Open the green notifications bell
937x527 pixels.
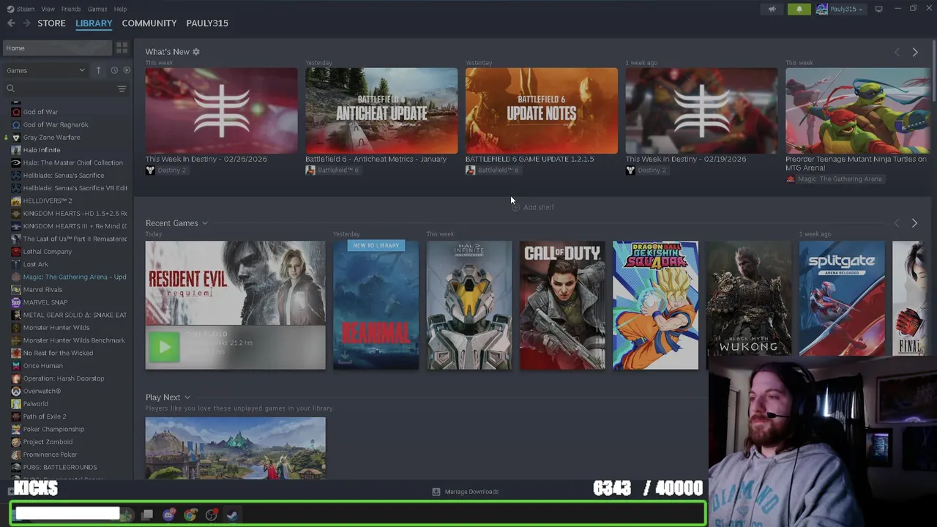click(799, 9)
